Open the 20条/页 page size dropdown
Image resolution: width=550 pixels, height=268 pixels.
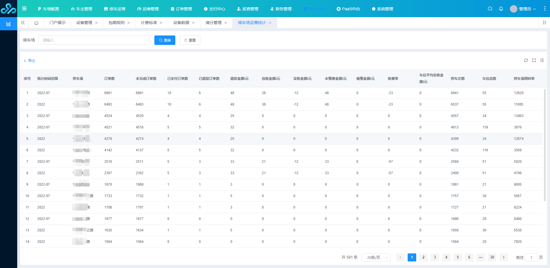pyautogui.click(x=376, y=257)
